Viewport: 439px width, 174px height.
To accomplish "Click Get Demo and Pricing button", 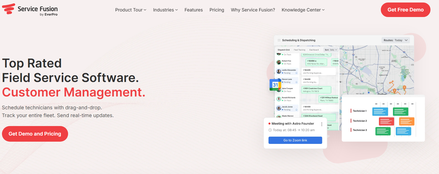I will [35, 134].
